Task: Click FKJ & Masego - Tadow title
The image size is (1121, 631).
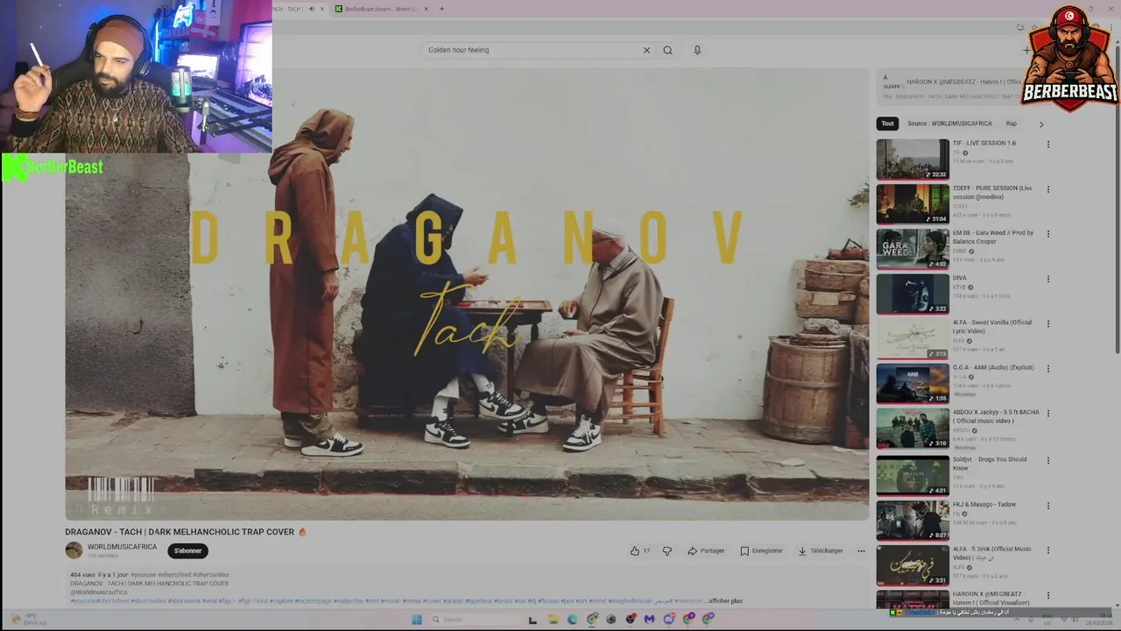Action: click(984, 505)
